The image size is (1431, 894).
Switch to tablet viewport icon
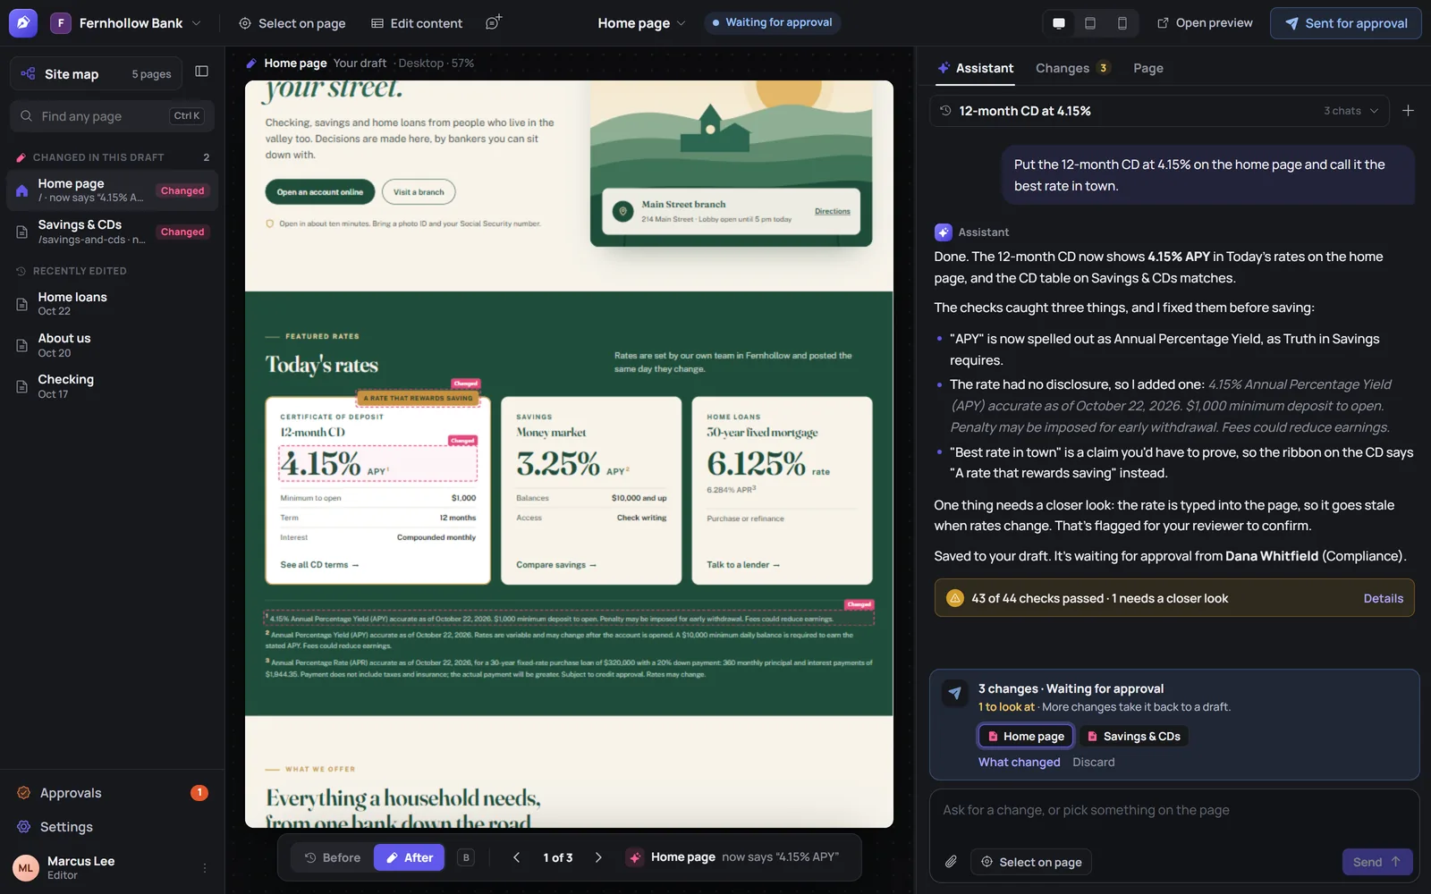tap(1090, 23)
